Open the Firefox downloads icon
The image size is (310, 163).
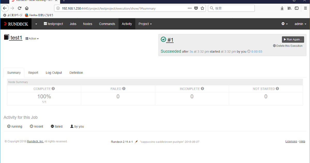click(x=282, y=8)
